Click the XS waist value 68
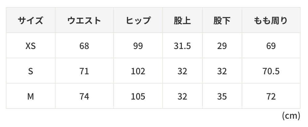The width and height of the screenshot is (308, 127). click(84, 46)
